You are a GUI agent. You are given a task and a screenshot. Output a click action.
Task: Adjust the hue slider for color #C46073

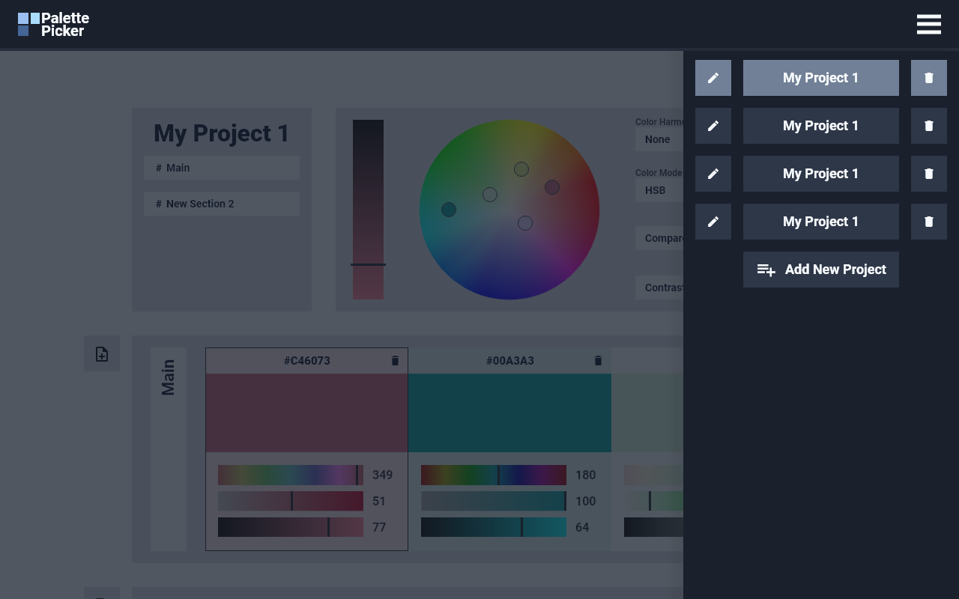[x=291, y=475]
